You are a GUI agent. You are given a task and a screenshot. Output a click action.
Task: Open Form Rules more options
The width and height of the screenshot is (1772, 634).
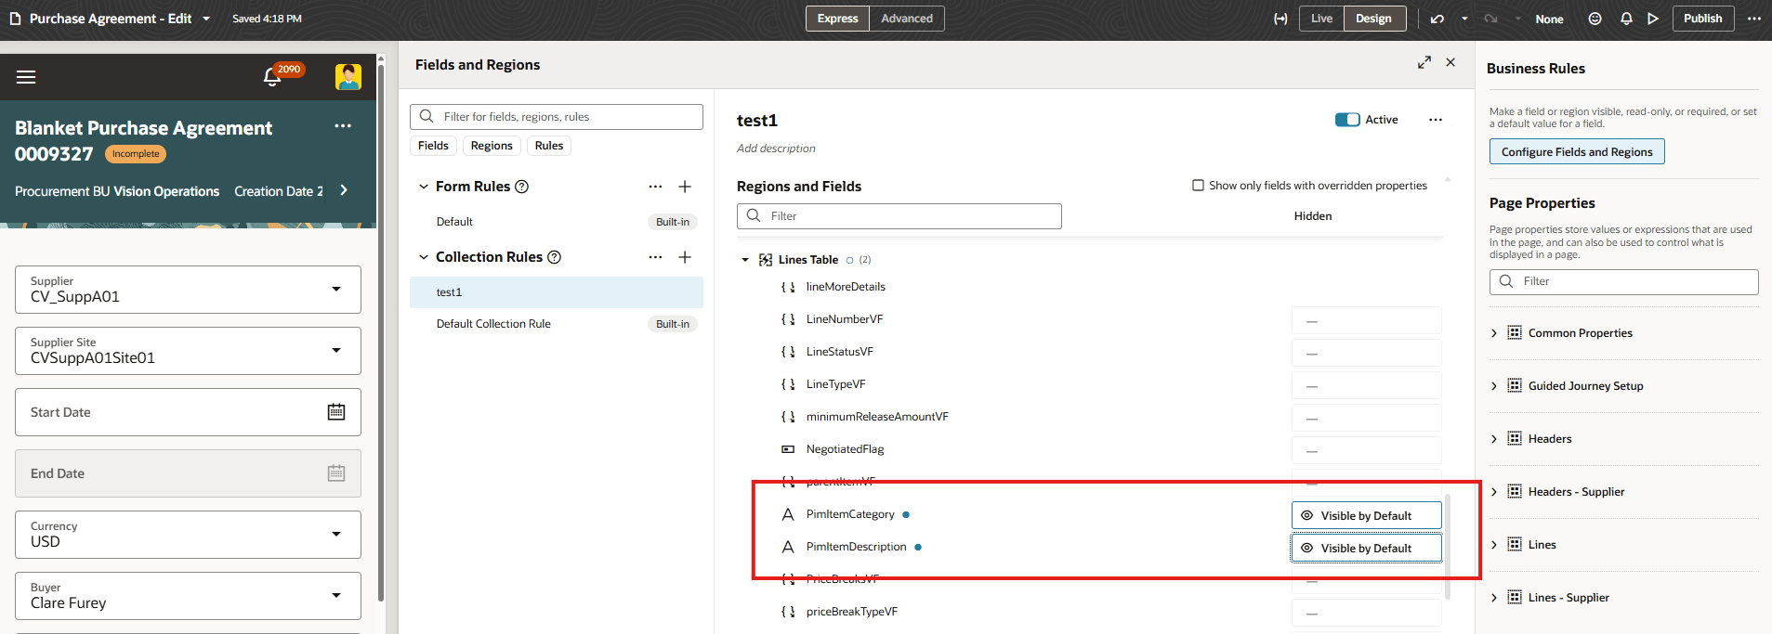pyautogui.click(x=655, y=187)
